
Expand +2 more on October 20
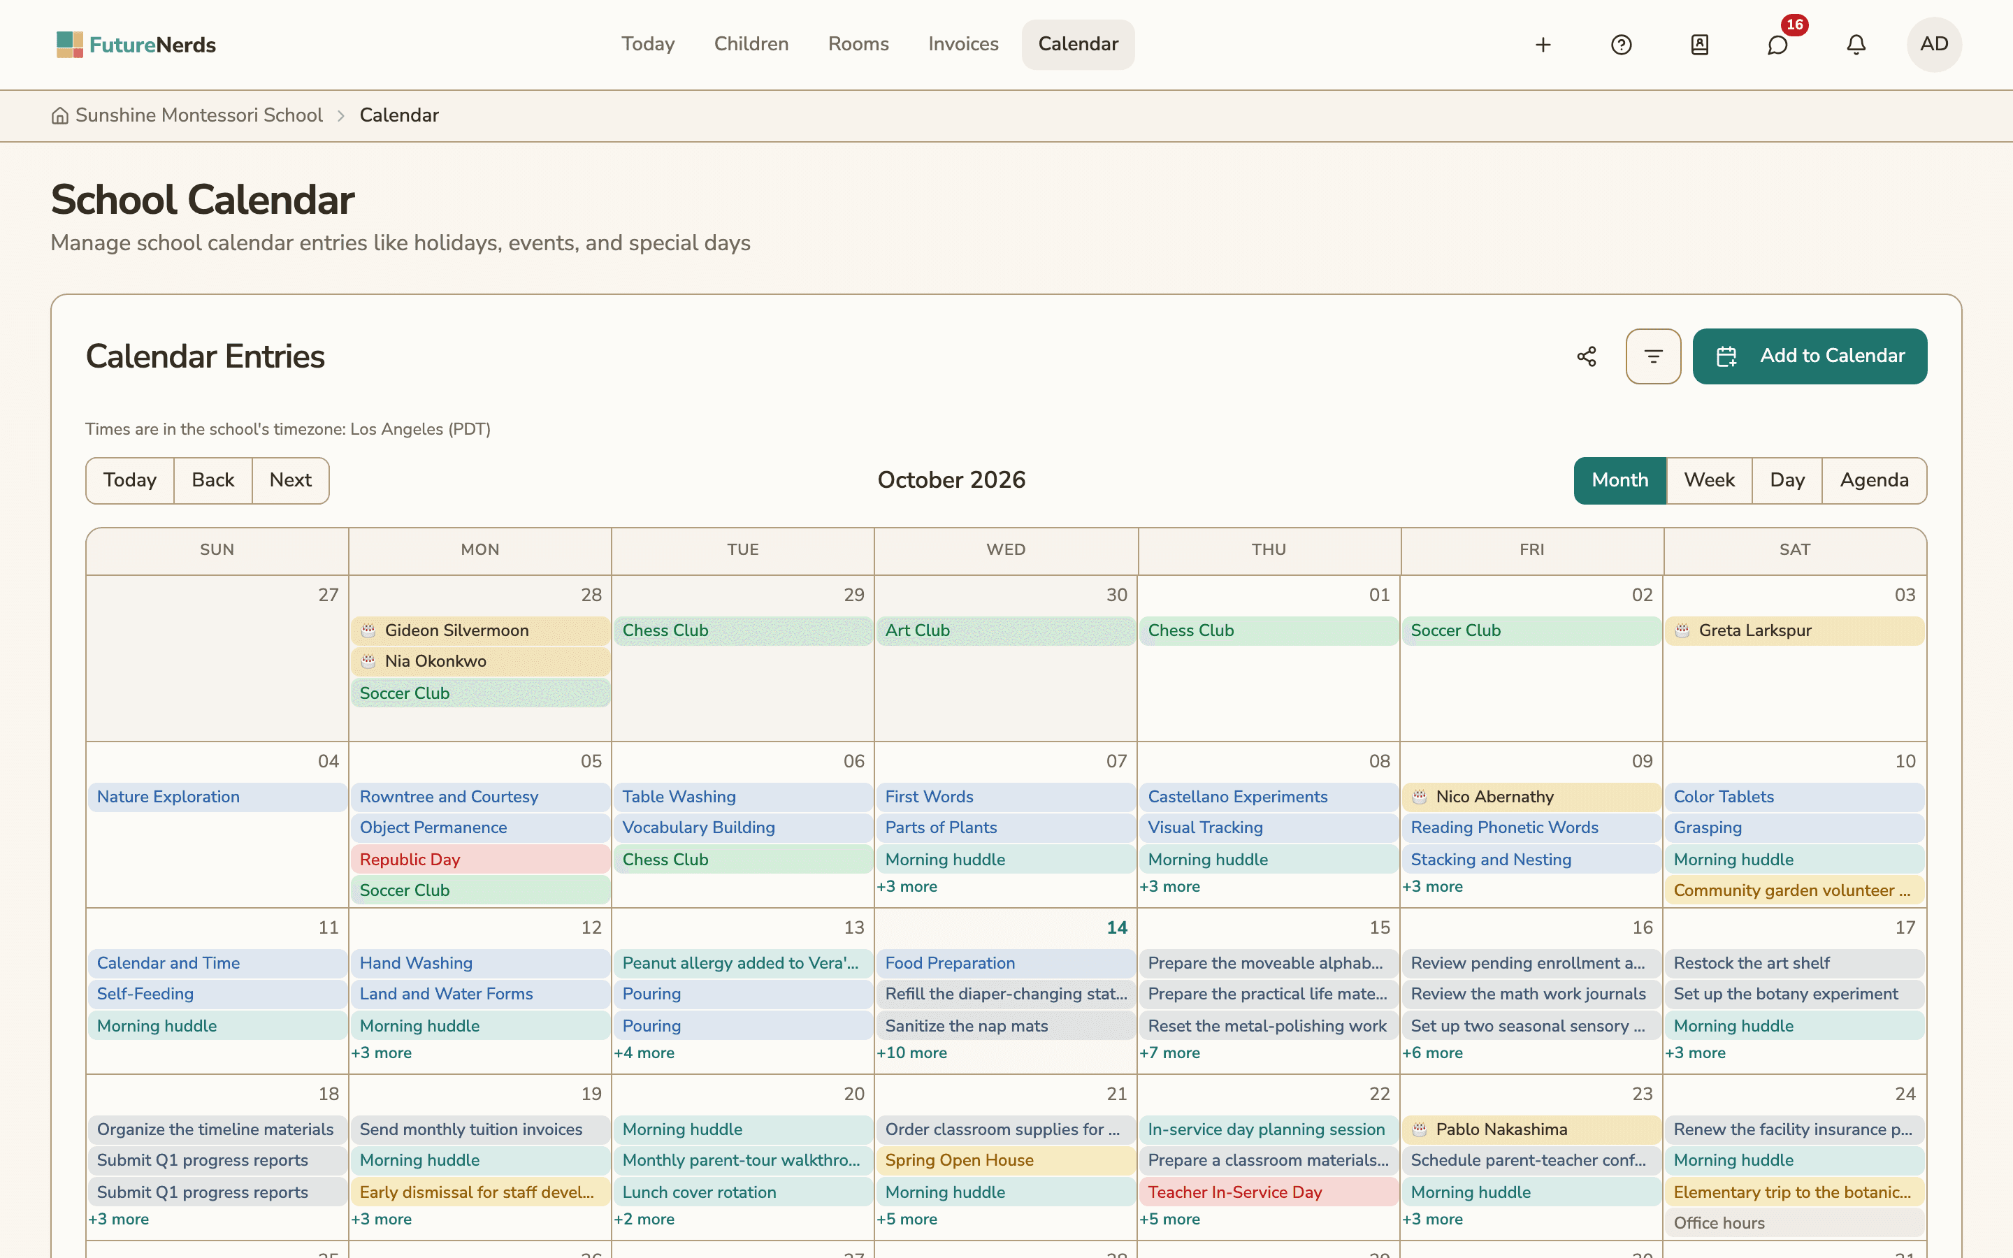(x=644, y=1219)
